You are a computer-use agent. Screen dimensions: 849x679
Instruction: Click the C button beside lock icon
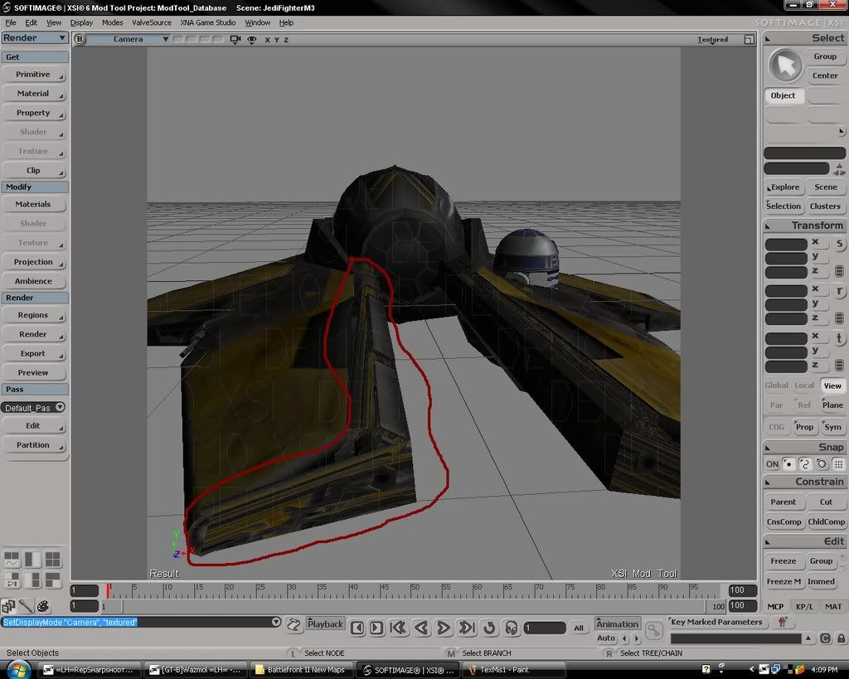pos(825,638)
